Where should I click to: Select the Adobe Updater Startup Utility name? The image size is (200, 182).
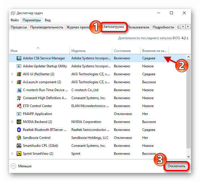pos(45,66)
